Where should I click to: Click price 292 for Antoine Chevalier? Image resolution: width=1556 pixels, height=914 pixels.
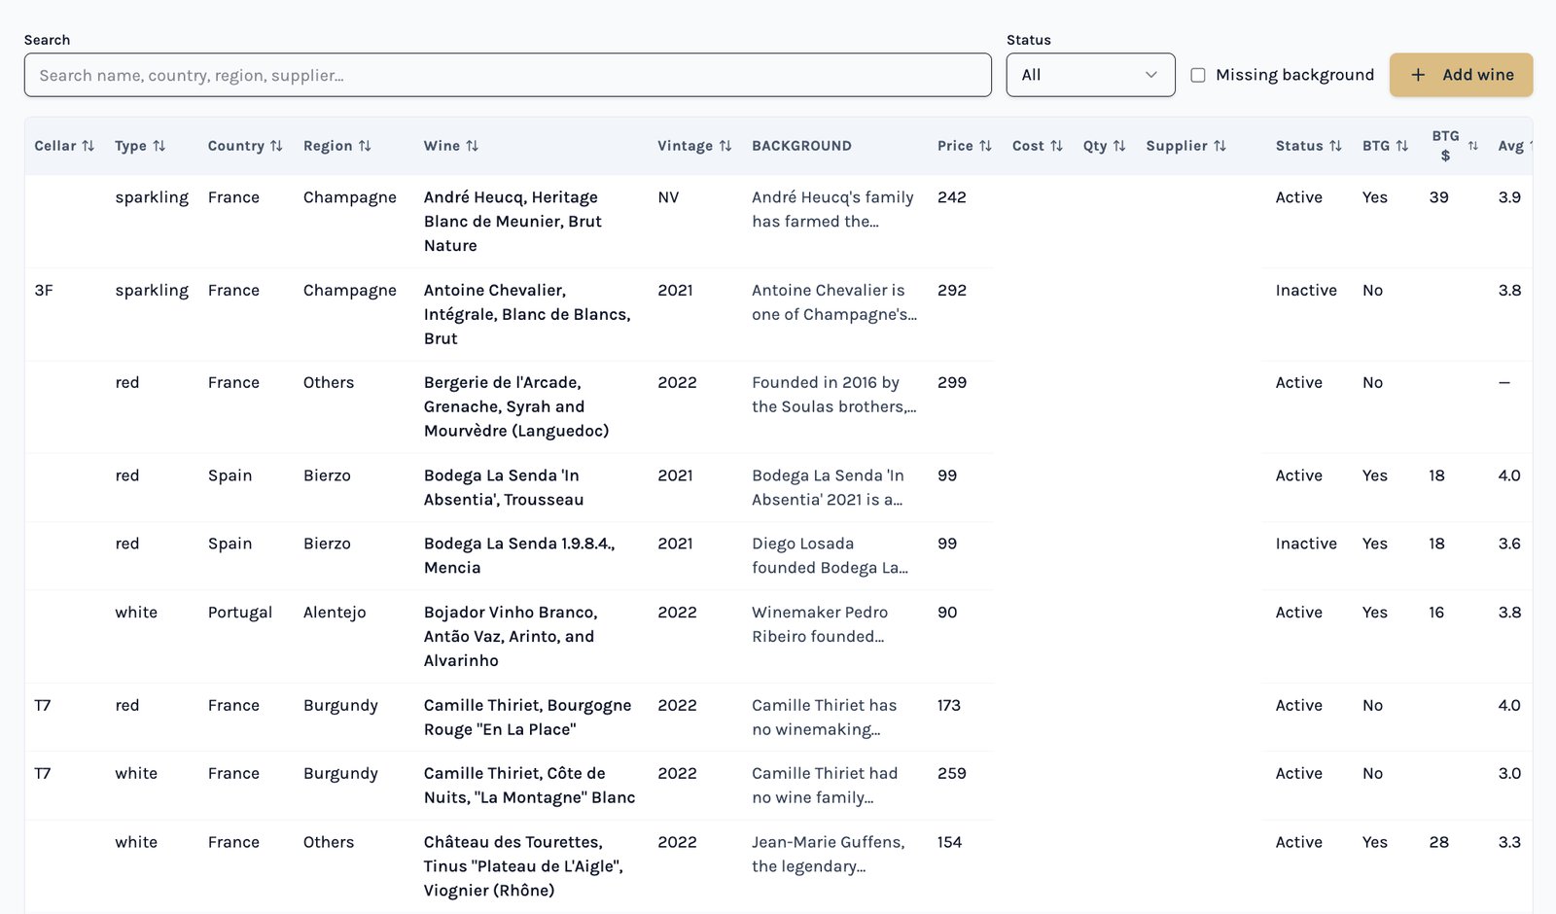click(x=952, y=290)
